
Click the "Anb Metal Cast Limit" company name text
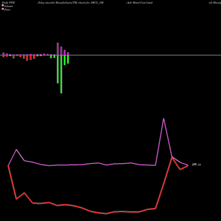pos(140,3)
